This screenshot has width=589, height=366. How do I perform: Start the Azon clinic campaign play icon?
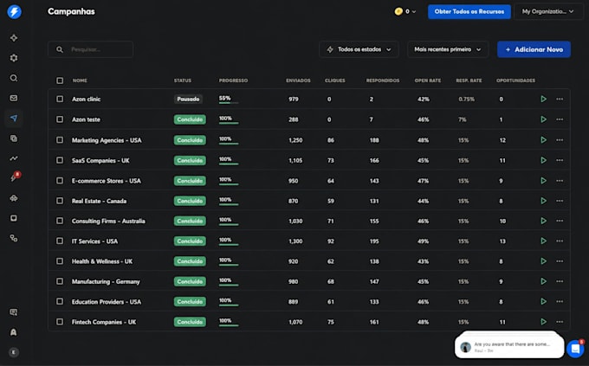544,100
